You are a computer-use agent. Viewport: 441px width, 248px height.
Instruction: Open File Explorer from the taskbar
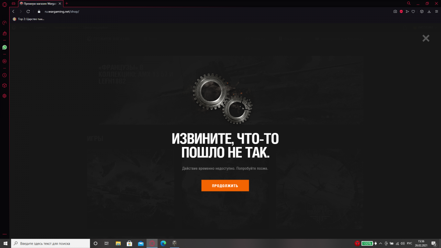[x=118, y=243]
